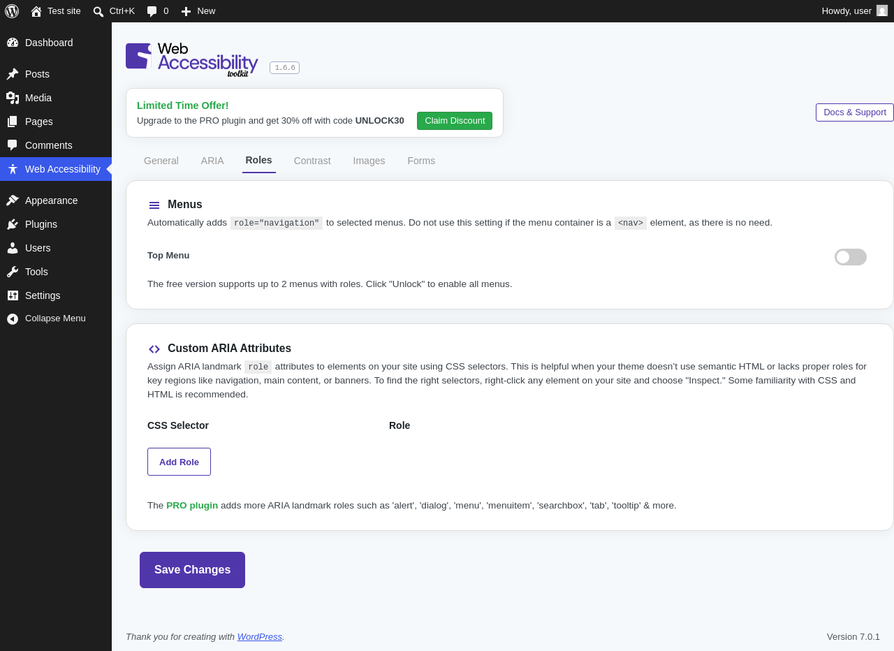
Task: Click the Appearance paintbrush icon
Action: point(13,200)
